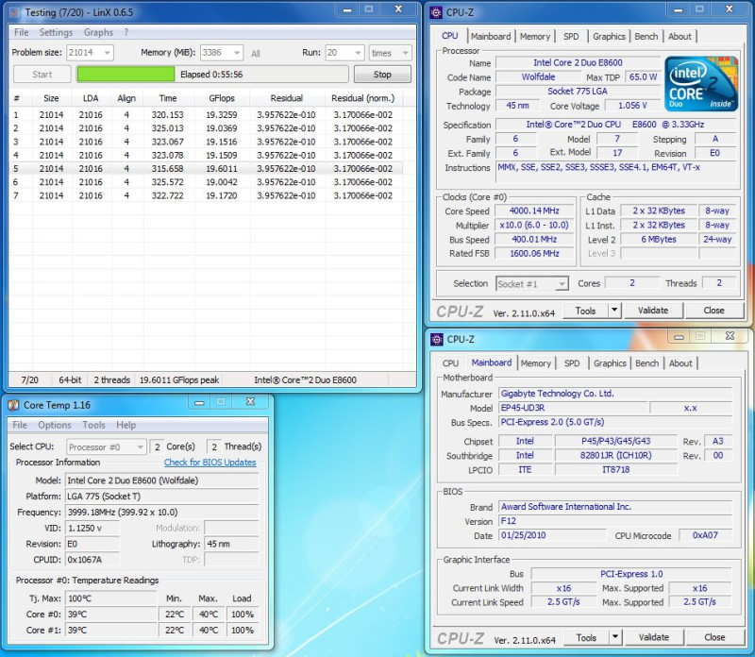
Task: Click the Core Voltage value 1.056 V
Action: [631, 106]
